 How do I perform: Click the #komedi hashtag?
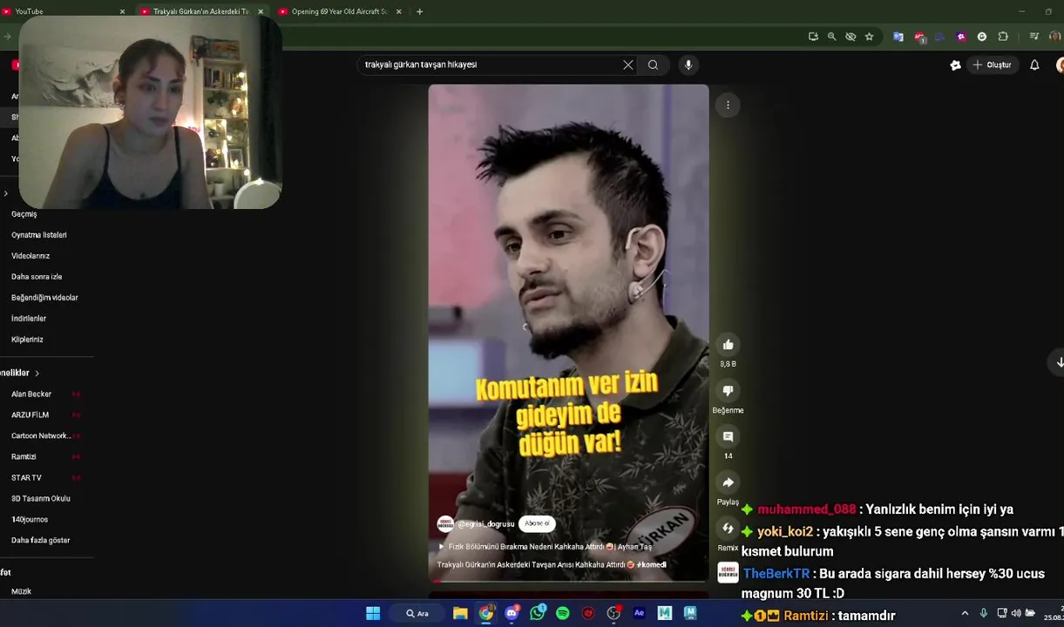point(652,565)
